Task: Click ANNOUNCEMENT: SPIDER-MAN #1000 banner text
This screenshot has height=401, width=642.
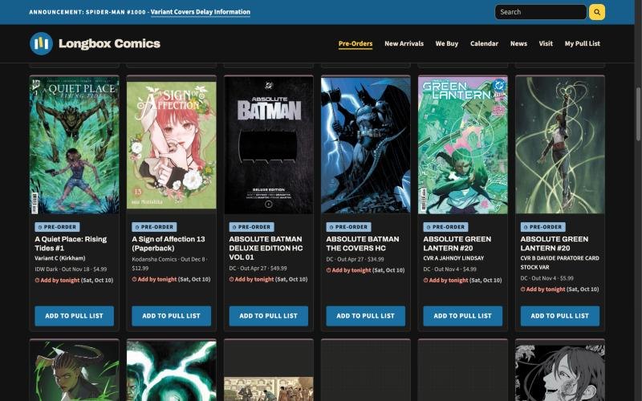Action: tap(87, 12)
